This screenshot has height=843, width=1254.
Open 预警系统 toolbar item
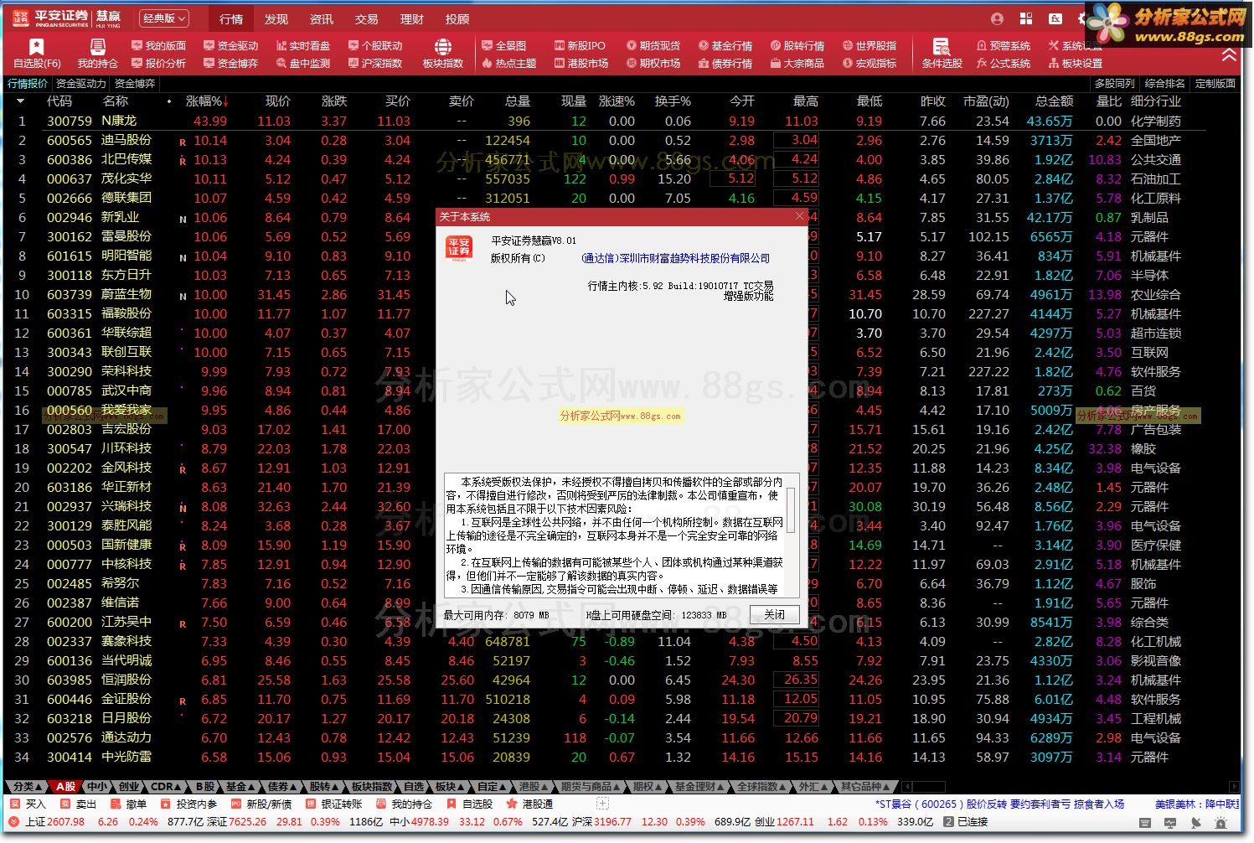point(1003,45)
